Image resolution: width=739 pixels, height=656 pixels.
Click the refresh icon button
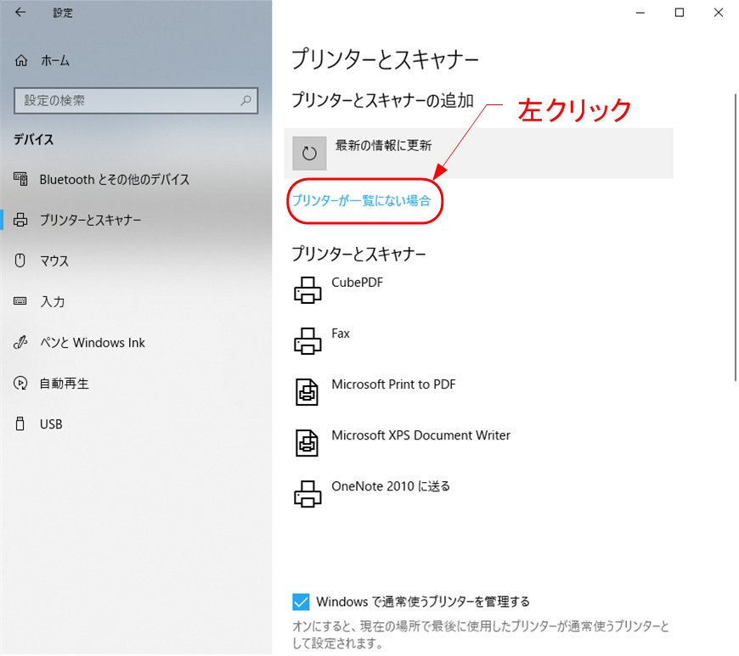tap(309, 153)
